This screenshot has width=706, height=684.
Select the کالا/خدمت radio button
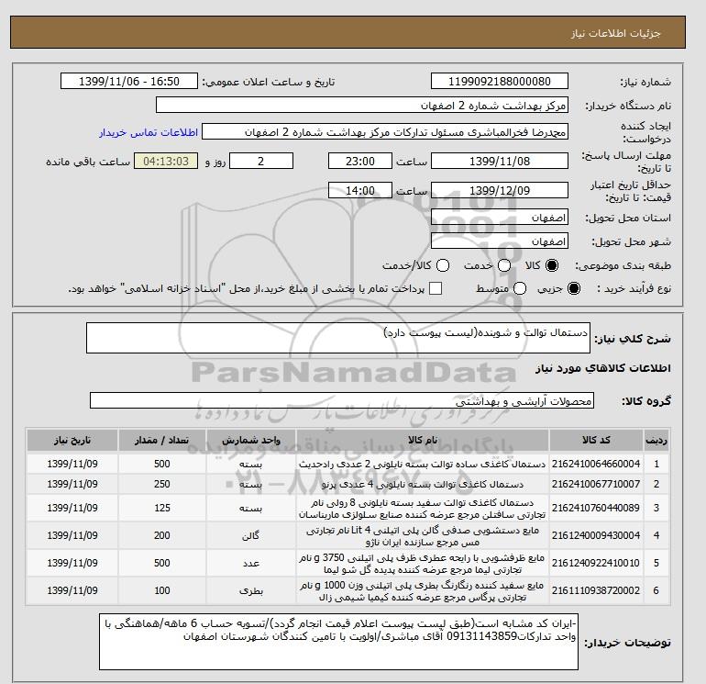(x=443, y=265)
